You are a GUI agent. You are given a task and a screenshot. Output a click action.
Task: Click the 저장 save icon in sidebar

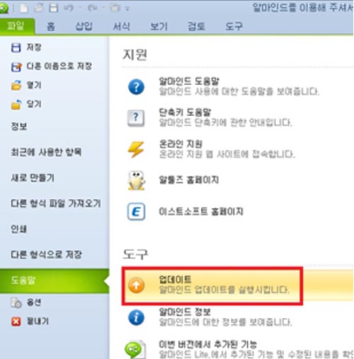pos(16,47)
